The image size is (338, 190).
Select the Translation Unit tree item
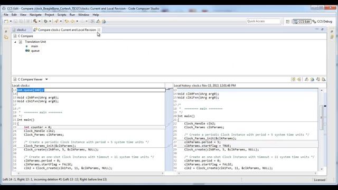coord(35,42)
